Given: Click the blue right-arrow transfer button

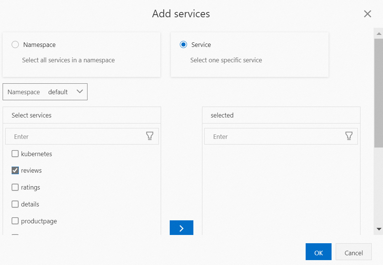Looking at the screenshot, I should coord(181,228).
